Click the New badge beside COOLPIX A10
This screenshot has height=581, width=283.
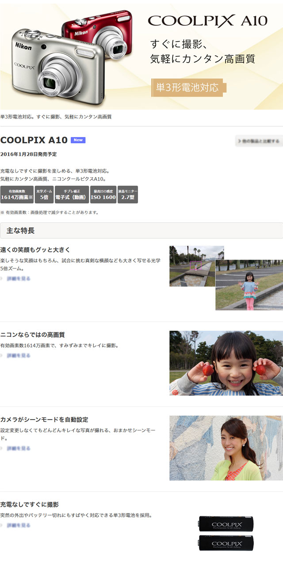click(x=78, y=140)
